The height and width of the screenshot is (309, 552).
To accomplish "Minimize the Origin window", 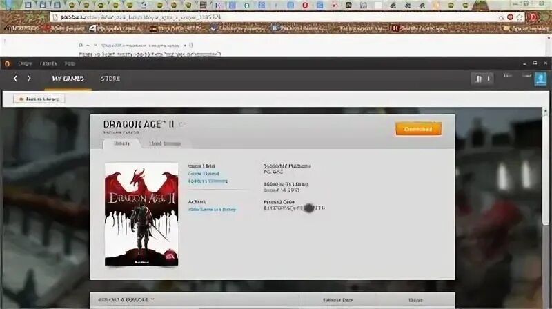I will pos(524,63).
